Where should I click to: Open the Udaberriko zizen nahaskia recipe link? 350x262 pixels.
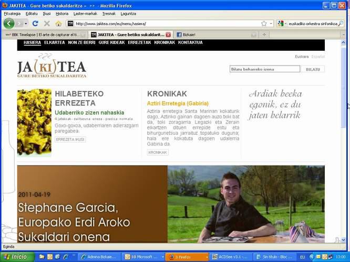click(x=89, y=113)
